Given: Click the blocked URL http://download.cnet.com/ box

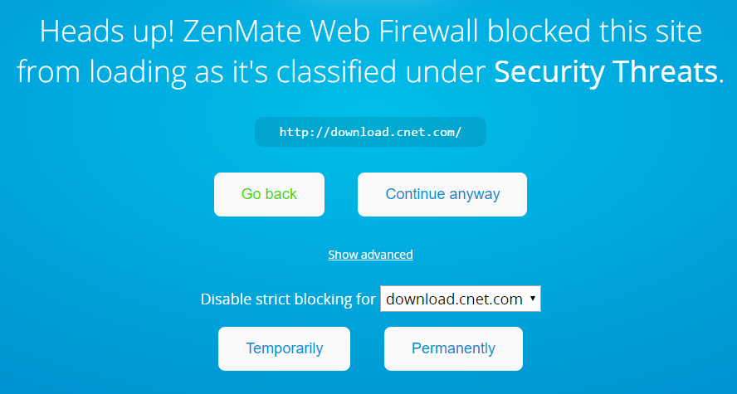Looking at the screenshot, I should point(370,132).
